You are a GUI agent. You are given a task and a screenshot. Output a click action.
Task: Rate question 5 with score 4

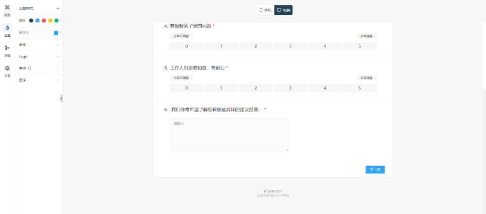(x=325, y=88)
